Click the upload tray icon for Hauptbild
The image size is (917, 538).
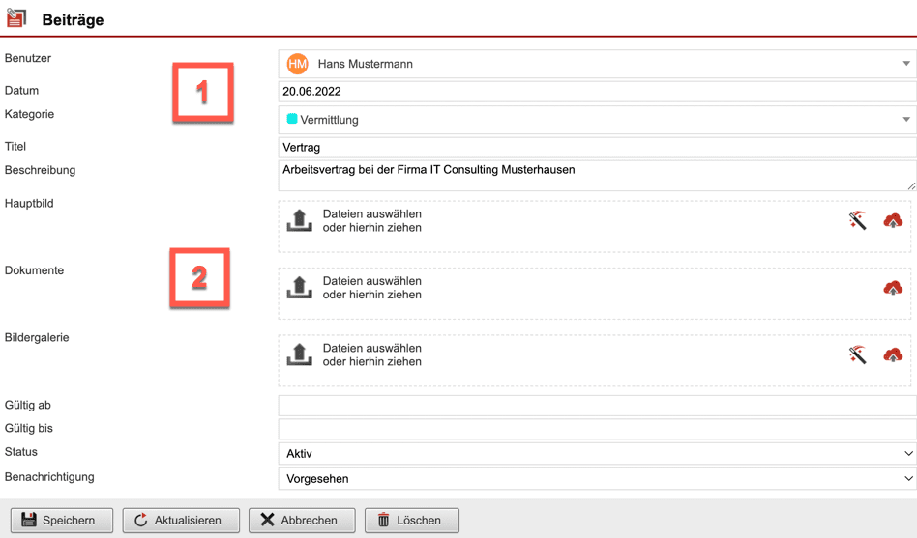pos(300,221)
